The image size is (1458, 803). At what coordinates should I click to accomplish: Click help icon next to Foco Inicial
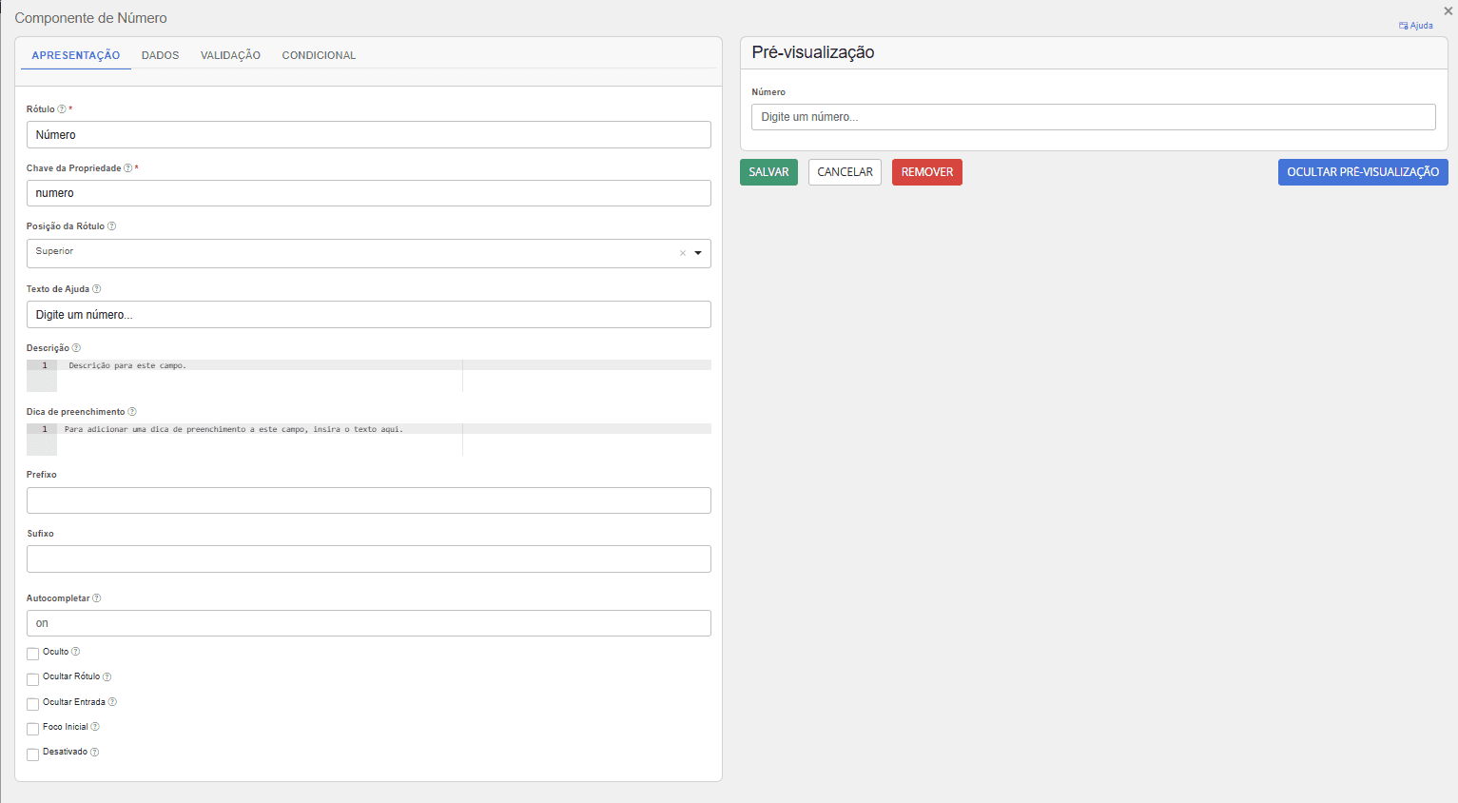[x=95, y=727]
